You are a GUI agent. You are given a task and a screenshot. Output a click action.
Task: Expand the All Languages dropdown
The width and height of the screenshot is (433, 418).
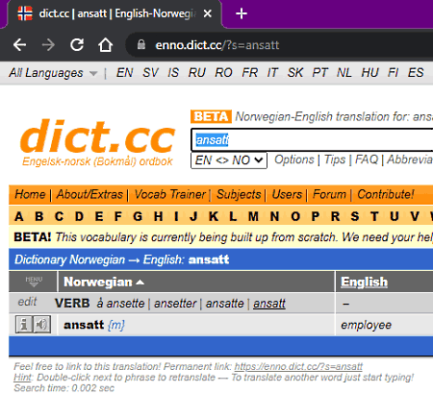(x=53, y=73)
